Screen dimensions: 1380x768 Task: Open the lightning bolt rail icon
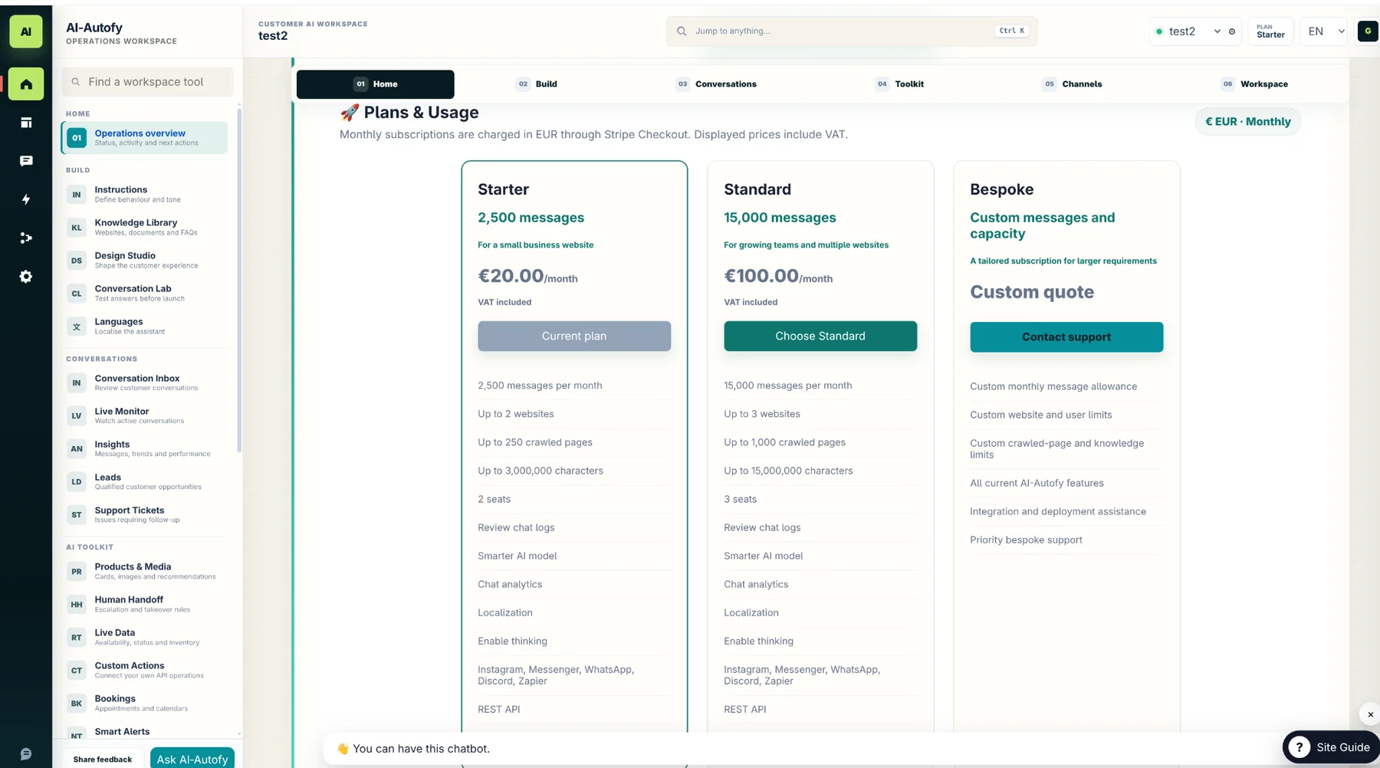26,199
